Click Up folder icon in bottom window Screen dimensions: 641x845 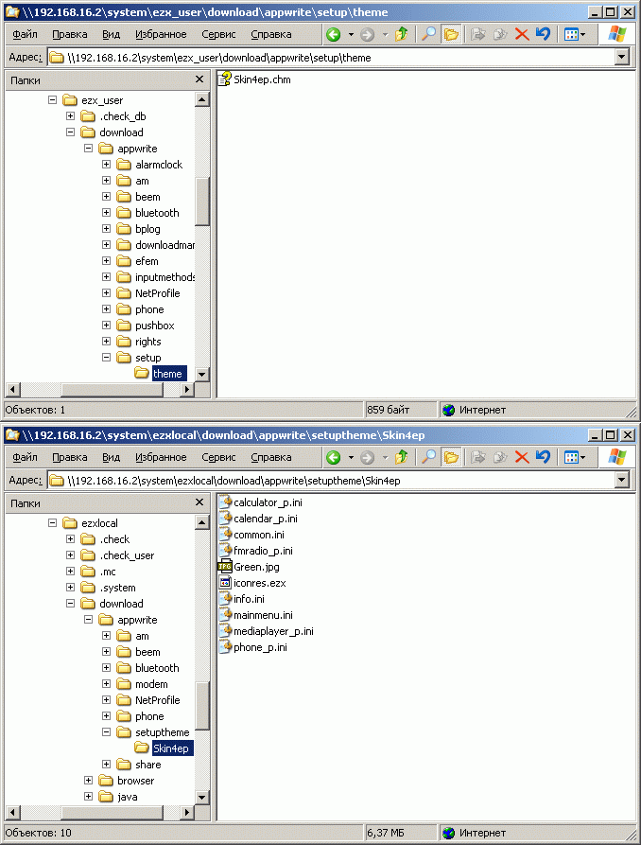click(x=401, y=458)
